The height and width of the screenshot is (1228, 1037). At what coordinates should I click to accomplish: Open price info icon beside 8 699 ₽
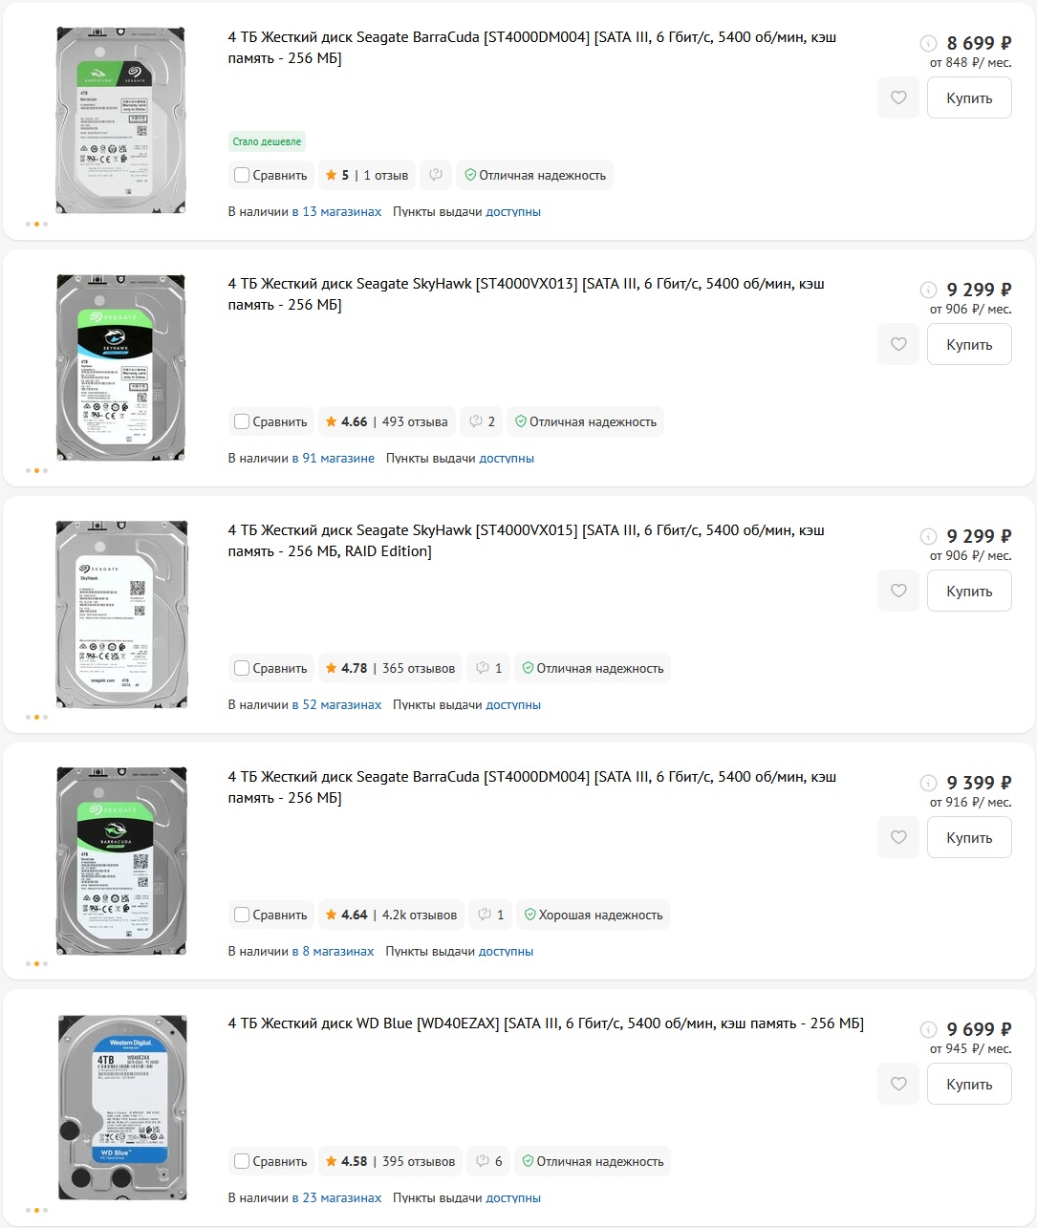click(x=928, y=43)
